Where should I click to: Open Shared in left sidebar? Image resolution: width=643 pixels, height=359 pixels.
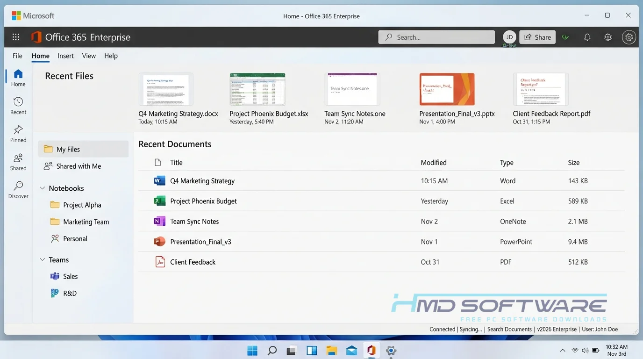(18, 162)
